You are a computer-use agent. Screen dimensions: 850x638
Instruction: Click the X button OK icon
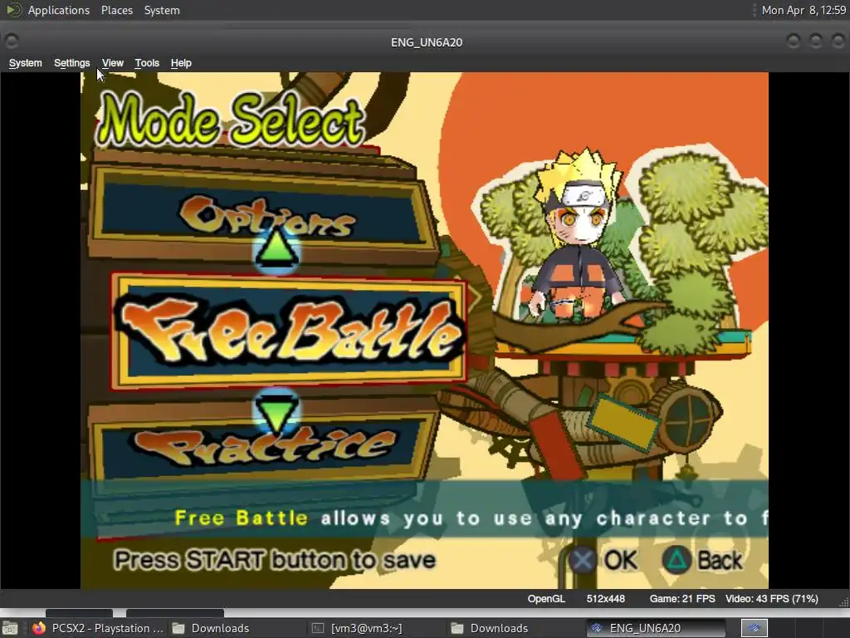coord(582,561)
